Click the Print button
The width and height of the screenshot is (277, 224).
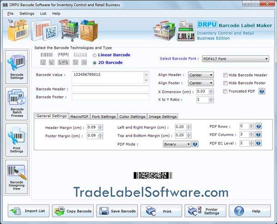[x=161, y=211]
